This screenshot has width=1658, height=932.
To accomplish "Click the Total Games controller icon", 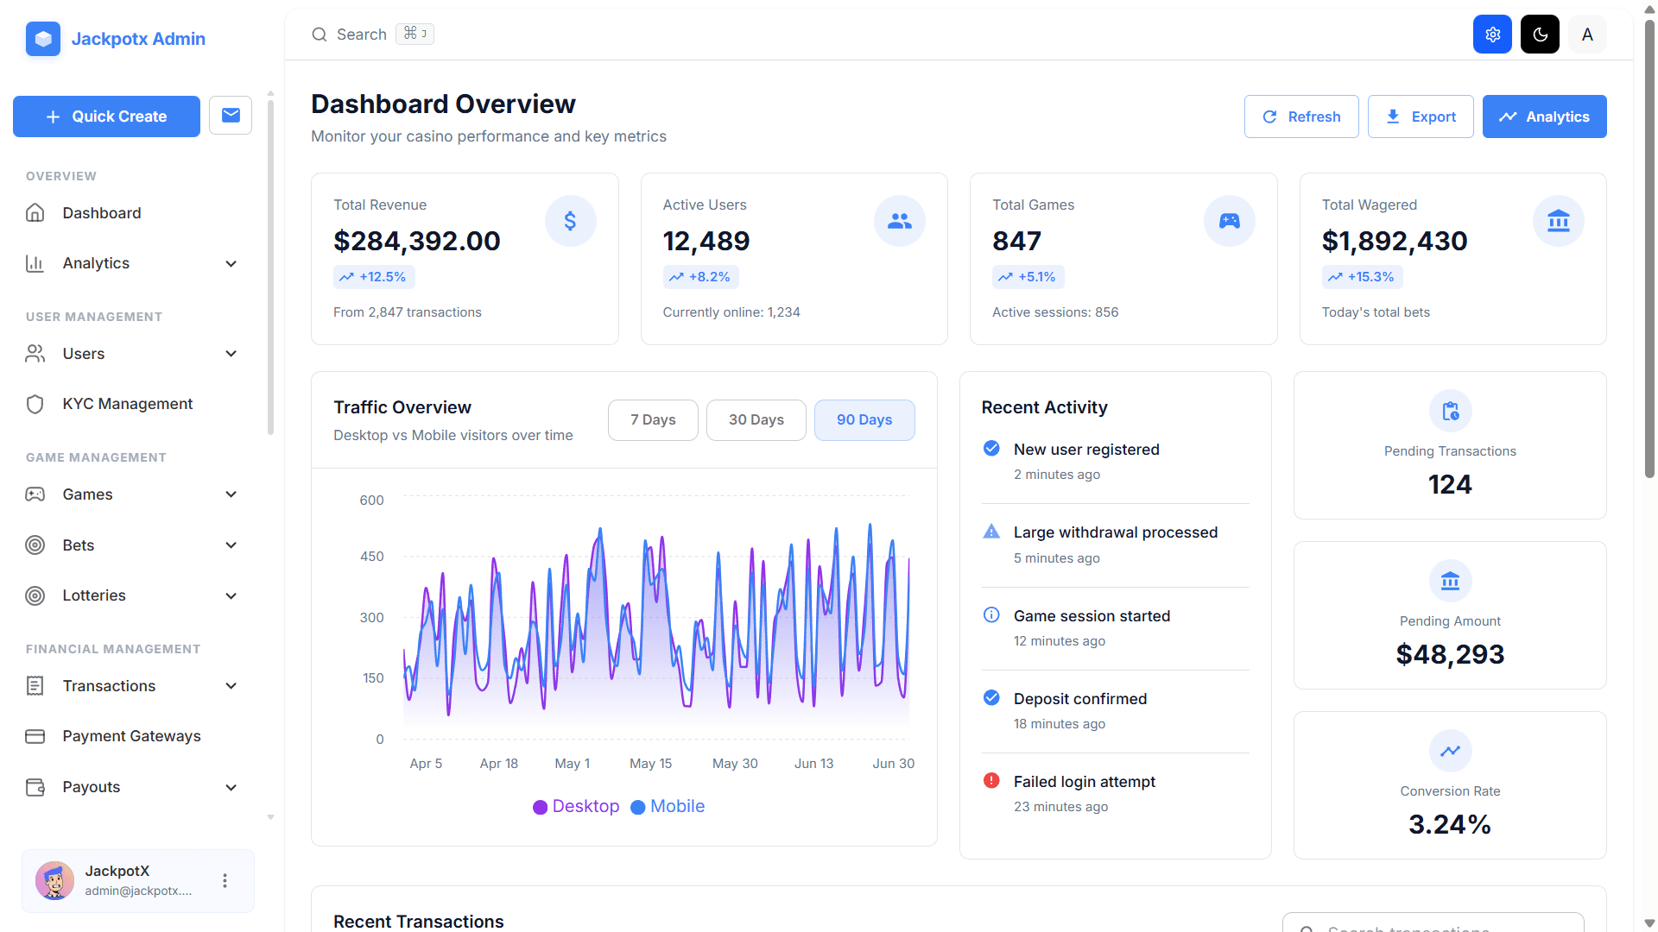I will pos(1229,221).
